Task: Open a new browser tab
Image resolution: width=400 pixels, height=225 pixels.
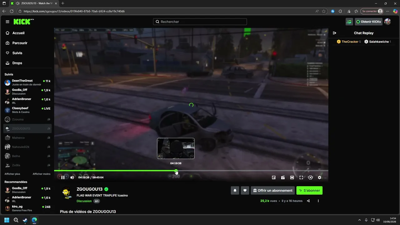Action: click(x=63, y=3)
